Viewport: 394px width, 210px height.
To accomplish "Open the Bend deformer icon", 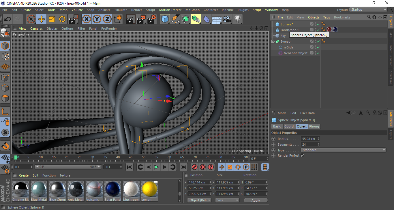I will tap(207, 19).
